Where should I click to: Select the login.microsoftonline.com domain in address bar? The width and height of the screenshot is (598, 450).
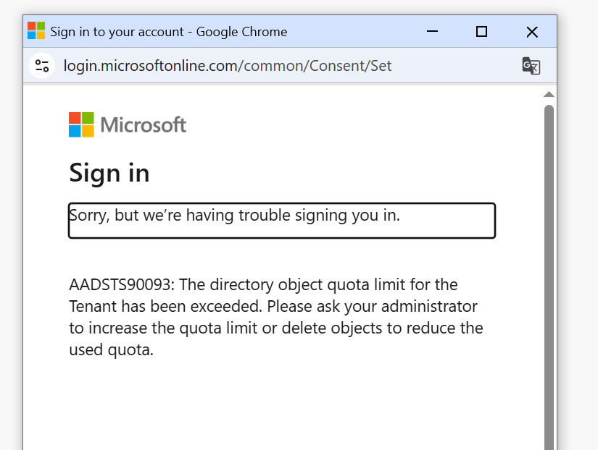click(x=150, y=66)
